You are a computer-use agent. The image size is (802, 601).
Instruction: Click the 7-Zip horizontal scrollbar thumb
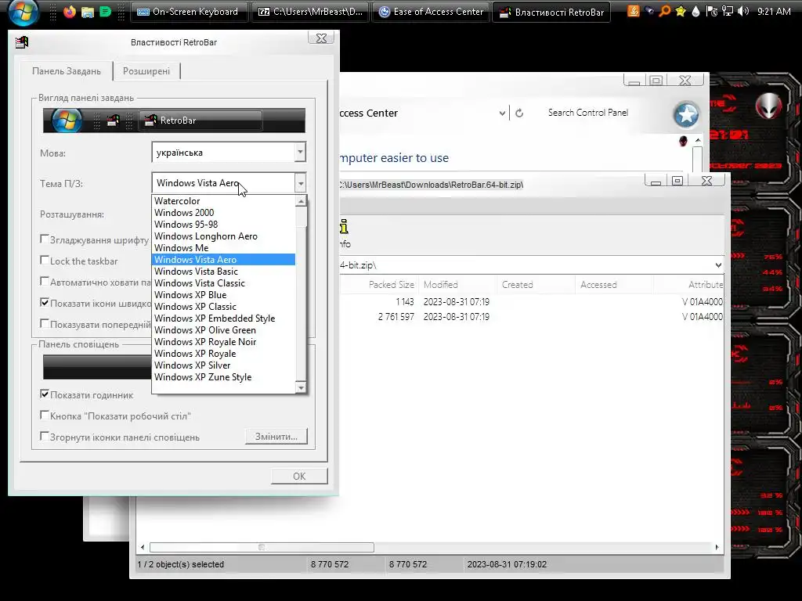[x=262, y=547]
